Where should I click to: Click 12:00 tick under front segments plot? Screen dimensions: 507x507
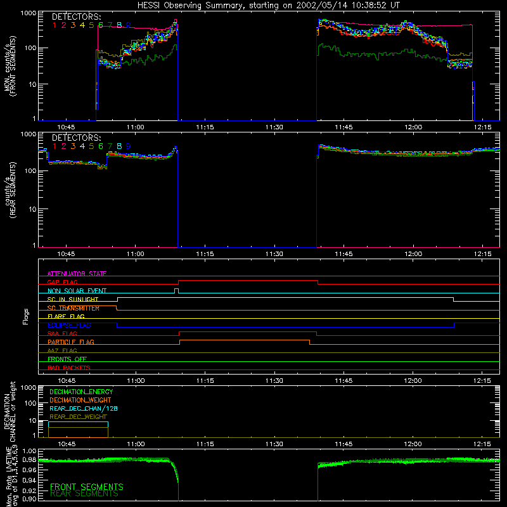pos(413,127)
